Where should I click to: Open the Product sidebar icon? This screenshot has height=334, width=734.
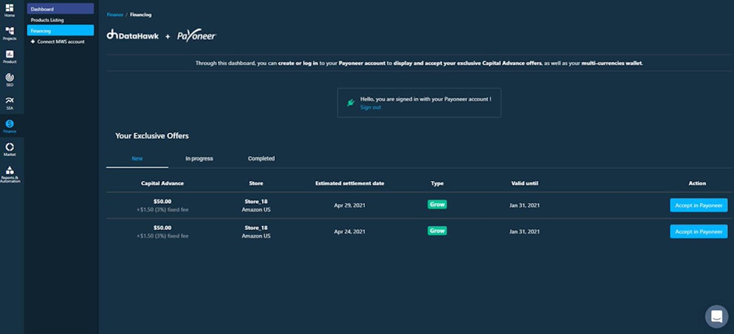[9, 54]
